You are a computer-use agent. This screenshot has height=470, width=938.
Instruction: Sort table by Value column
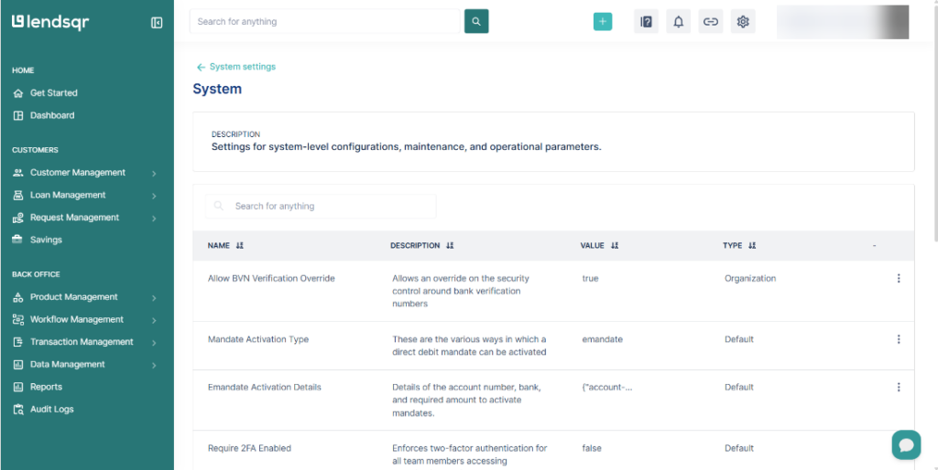click(615, 245)
